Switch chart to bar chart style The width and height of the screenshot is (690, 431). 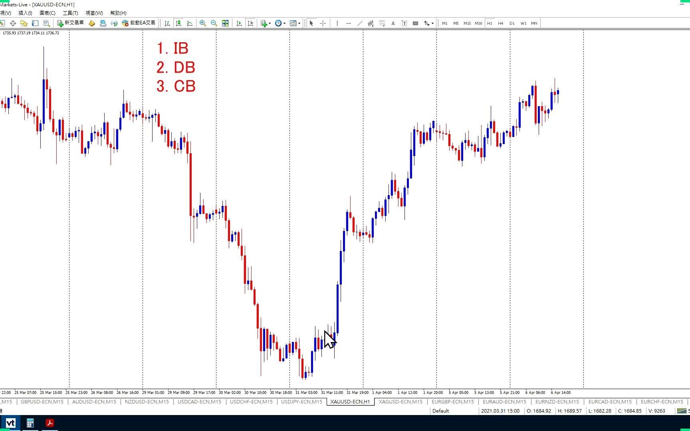[x=167, y=23]
